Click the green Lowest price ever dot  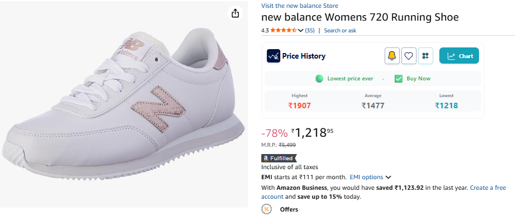(319, 79)
